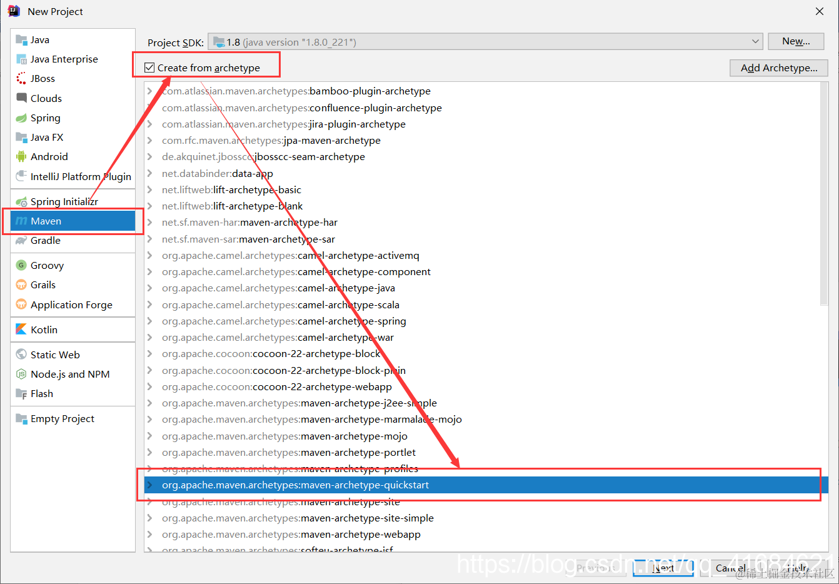The width and height of the screenshot is (839, 584).
Task: Expand the maven-archetype-webapp node
Action: click(150, 535)
